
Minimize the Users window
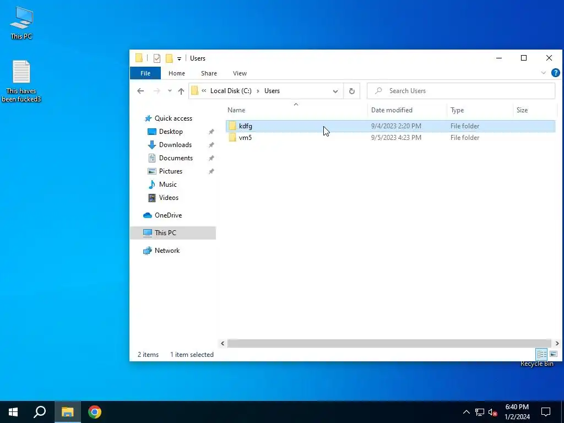click(499, 58)
